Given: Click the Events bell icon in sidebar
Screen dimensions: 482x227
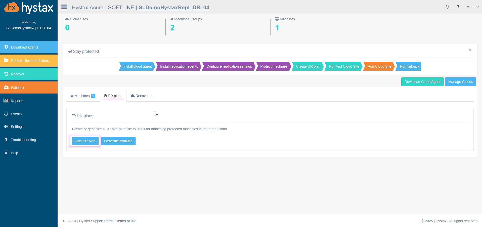Looking at the screenshot, I should point(6,114).
